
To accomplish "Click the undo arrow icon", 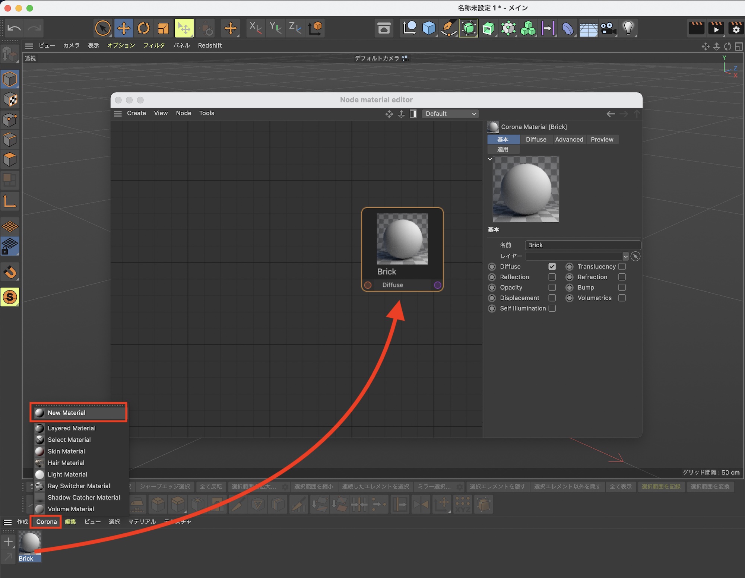I will pos(14,28).
